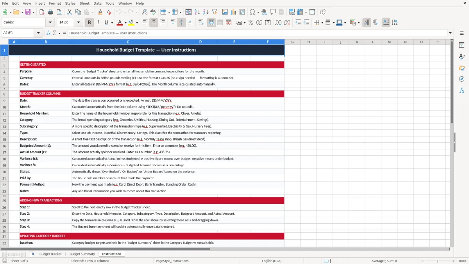Expand Font Color dropdown arrow

(125, 23)
